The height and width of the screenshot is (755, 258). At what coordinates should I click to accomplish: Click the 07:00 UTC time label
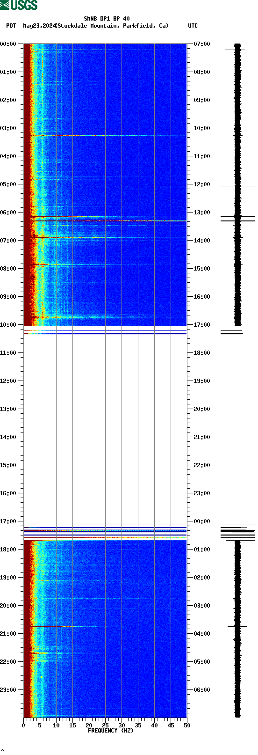pos(201,44)
